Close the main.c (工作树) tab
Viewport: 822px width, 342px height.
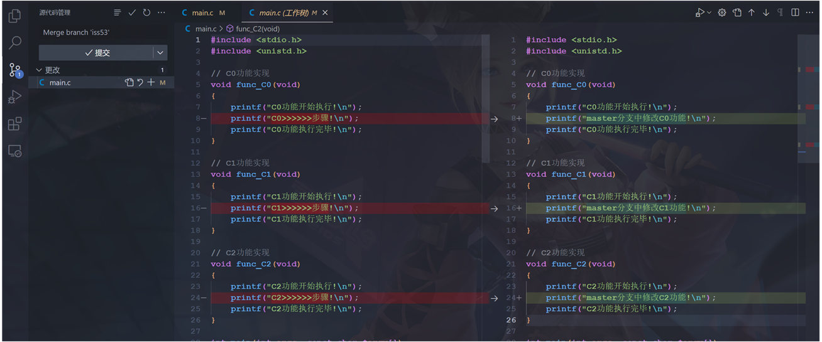pos(324,13)
